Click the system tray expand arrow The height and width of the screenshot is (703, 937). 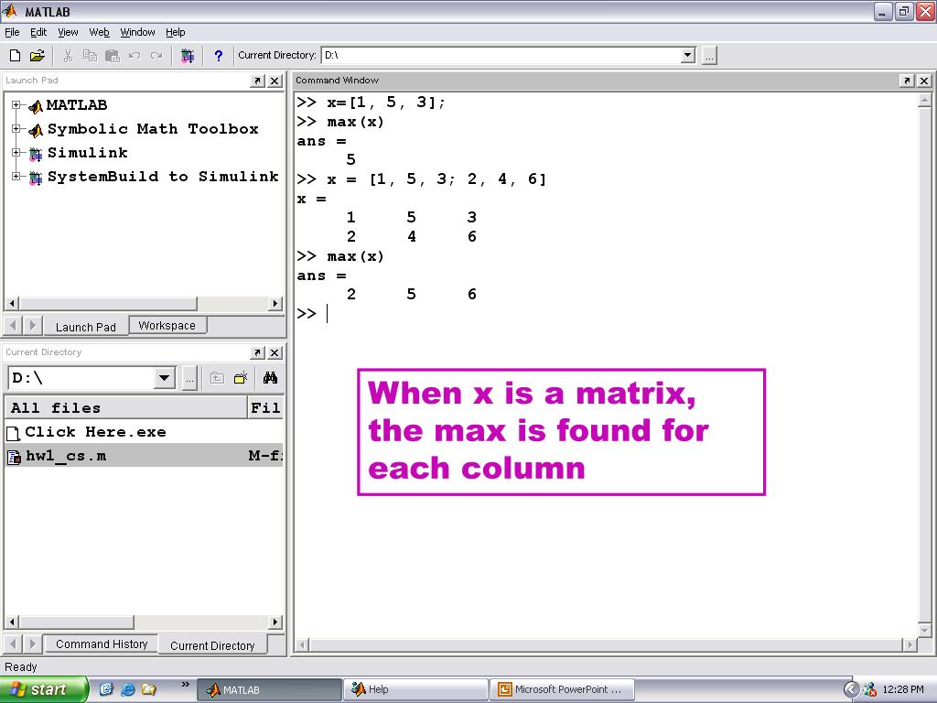pos(851,690)
